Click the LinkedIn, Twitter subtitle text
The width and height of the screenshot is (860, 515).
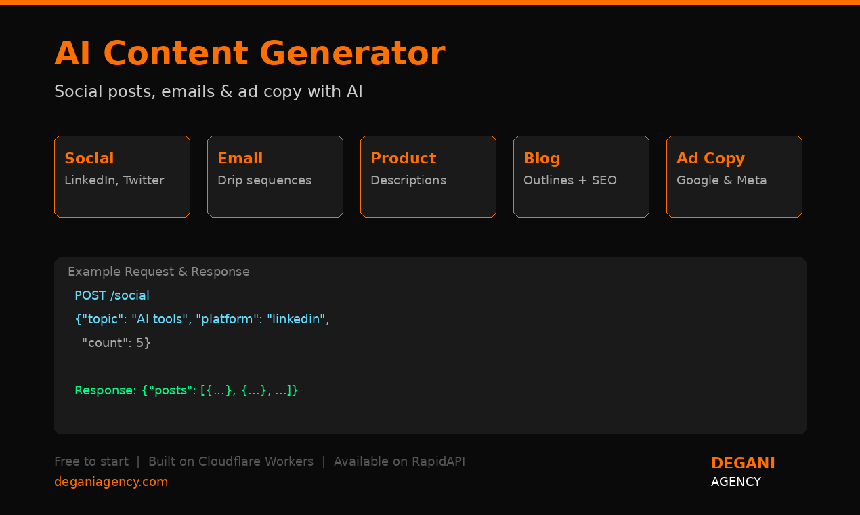click(114, 180)
